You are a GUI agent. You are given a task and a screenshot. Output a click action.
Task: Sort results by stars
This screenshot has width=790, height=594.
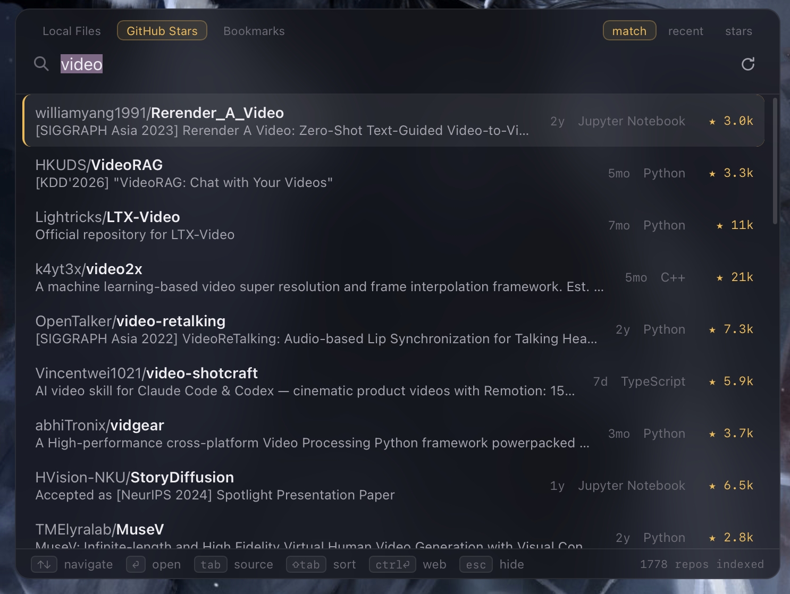pos(739,31)
